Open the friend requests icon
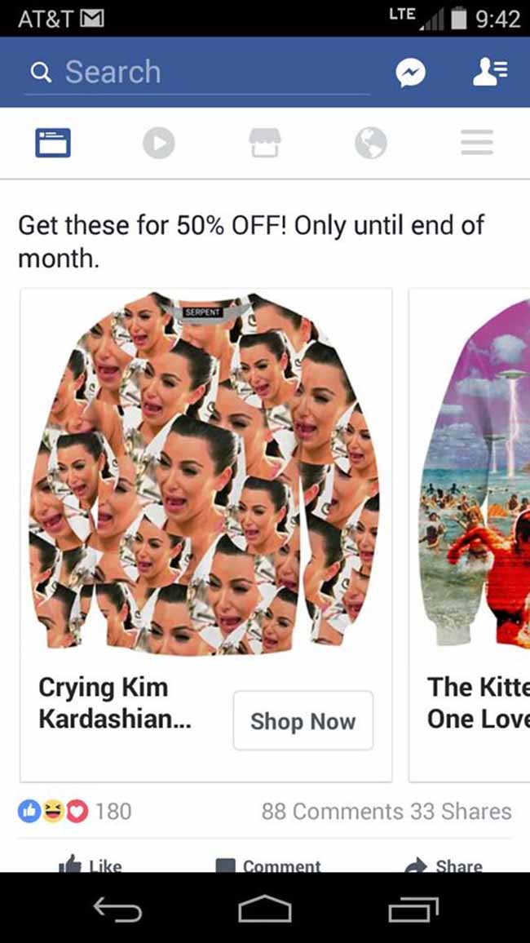 489,72
